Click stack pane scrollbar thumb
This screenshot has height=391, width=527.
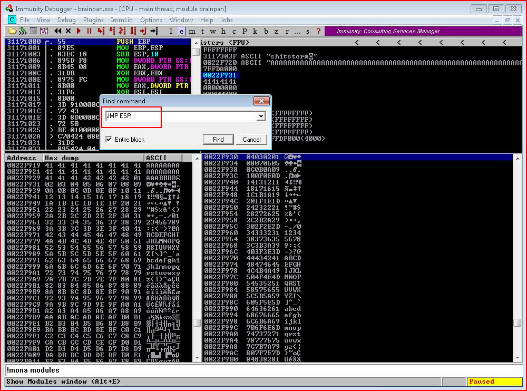(x=518, y=322)
